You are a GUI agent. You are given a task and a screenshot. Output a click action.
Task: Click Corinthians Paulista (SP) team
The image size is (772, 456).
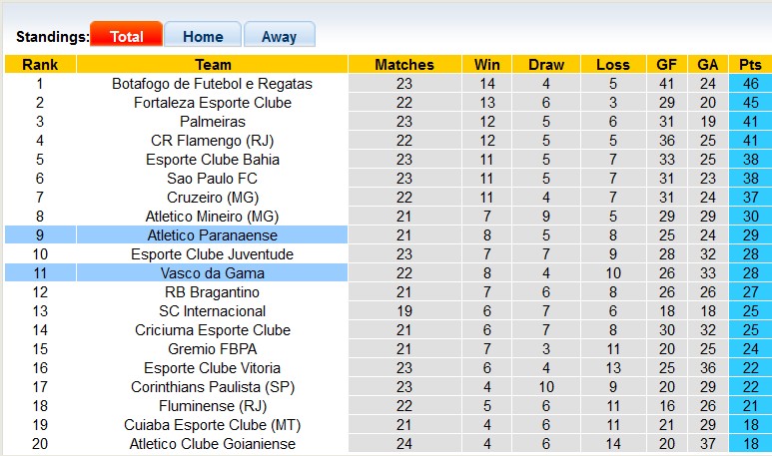(x=213, y=387)
